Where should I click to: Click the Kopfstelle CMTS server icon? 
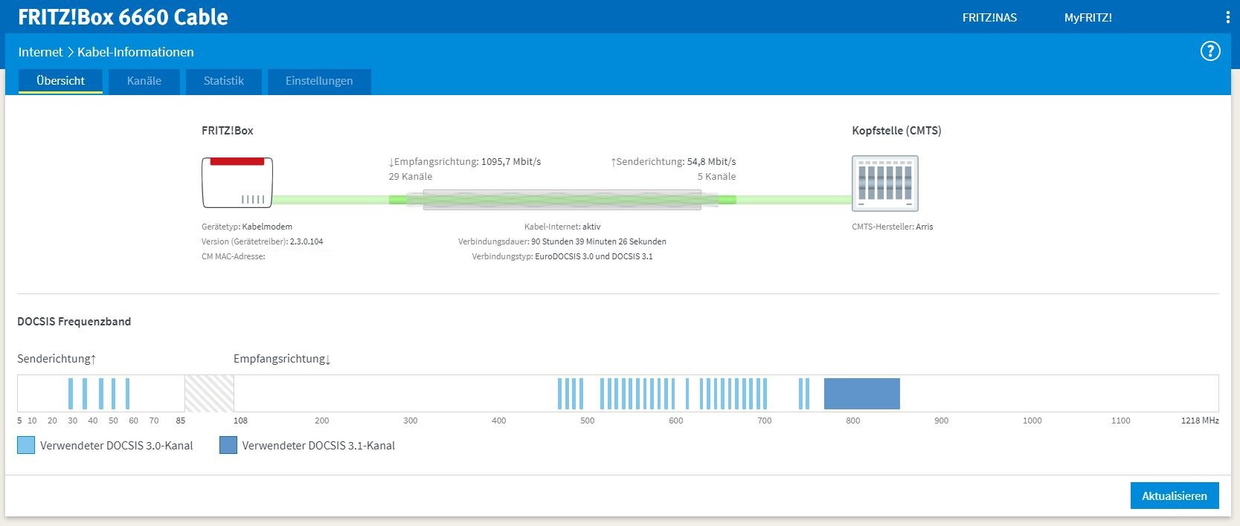point(884,184)
